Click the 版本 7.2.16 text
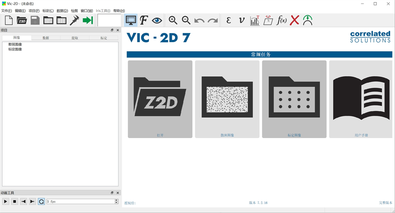The width and height of the screenshot is (395, 213). (x=258, y=203)
